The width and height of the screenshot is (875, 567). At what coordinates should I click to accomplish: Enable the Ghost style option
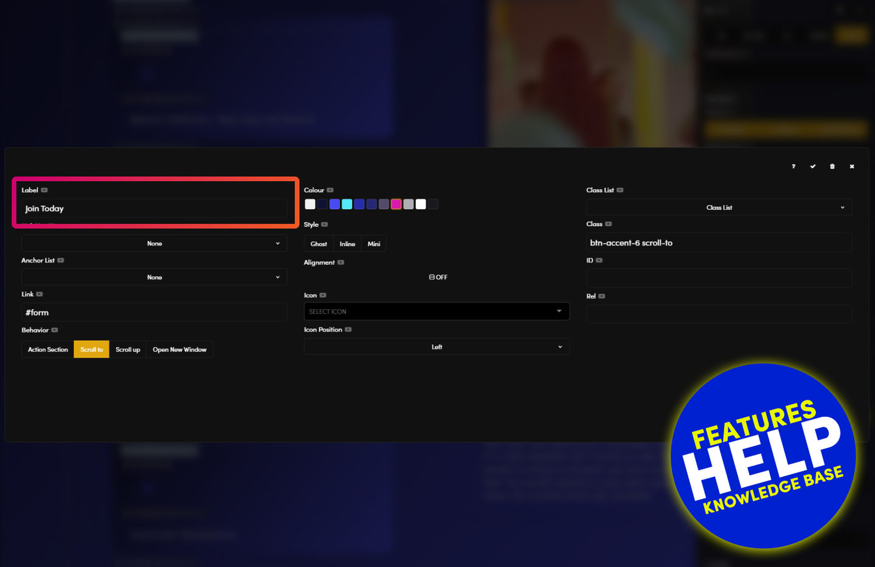point(319,244)
